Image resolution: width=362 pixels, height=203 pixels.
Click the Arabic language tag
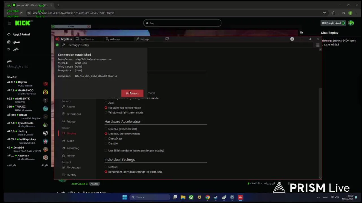coord(94,184)
